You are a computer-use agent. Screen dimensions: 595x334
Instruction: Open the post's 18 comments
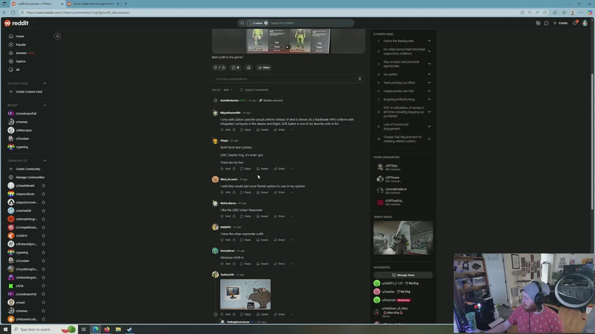(x=236, y=67)
